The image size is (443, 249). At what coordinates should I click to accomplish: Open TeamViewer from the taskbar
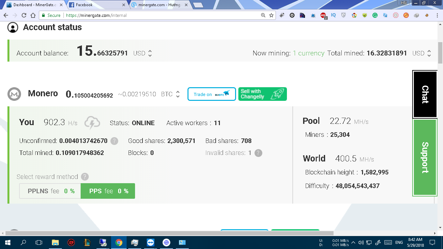point(151,242)
